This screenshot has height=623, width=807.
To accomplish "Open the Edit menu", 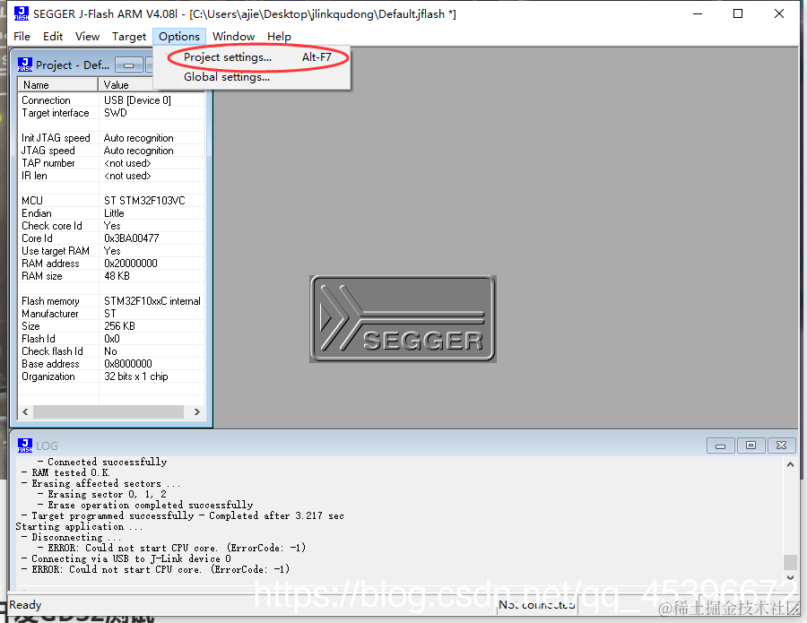I will [x=53, y=37].
